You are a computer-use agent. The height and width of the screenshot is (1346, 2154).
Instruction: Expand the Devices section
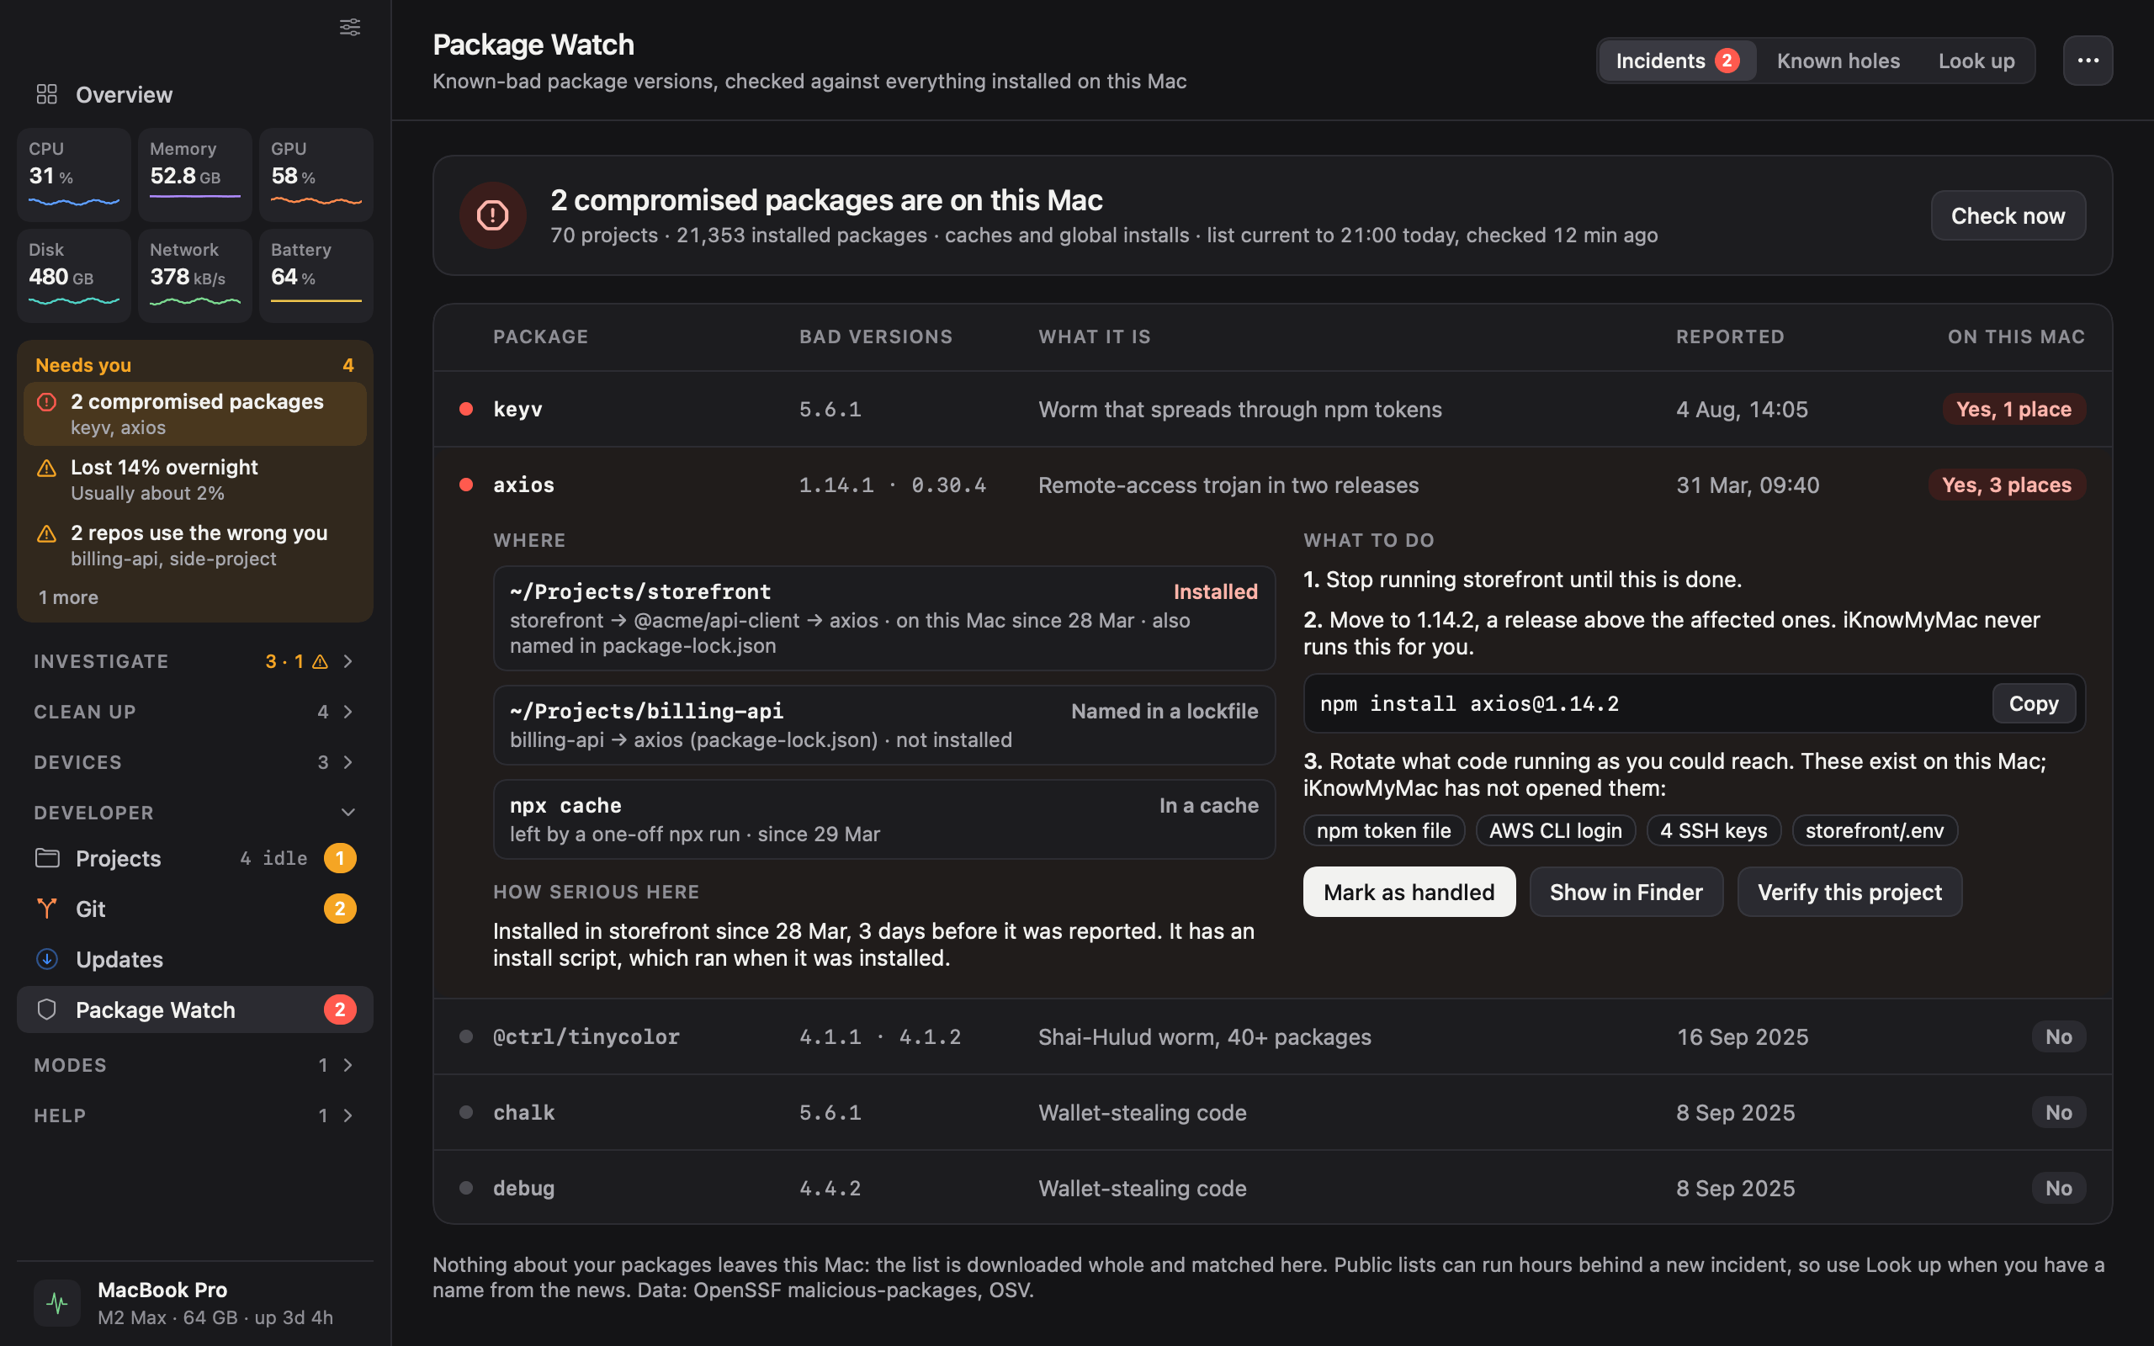pyautogui.click(x=195, y=762)
